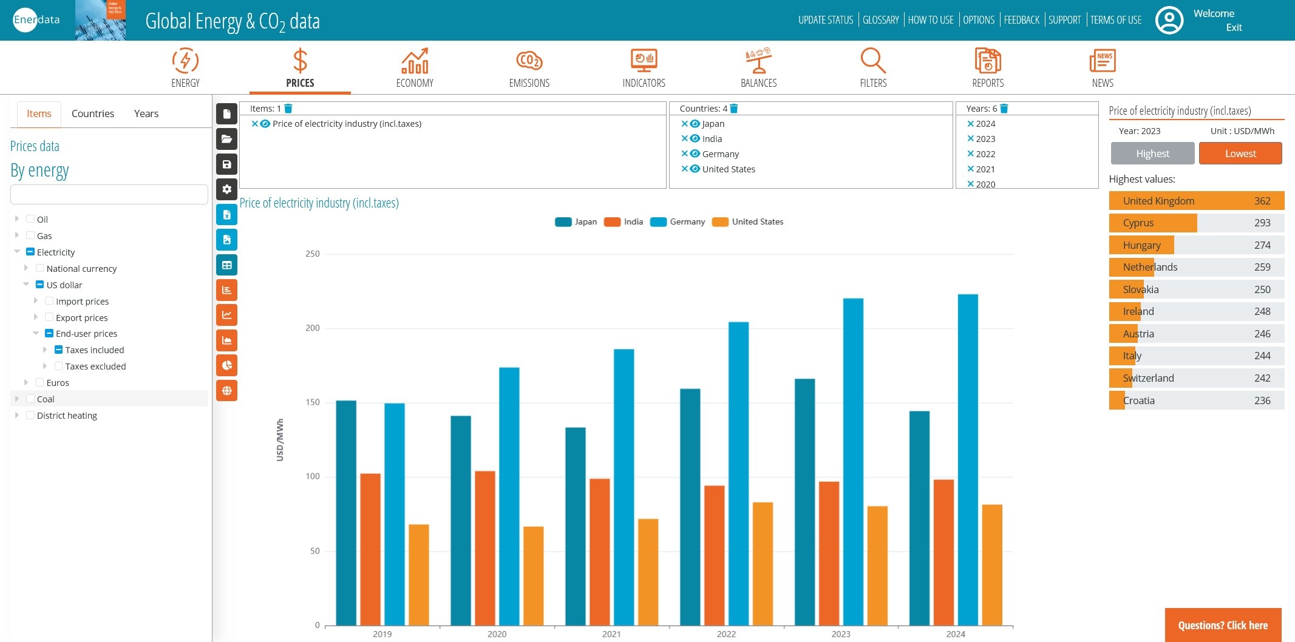Toggle visibility eye for Germany
The image size is (1295, 642).
(695, 154)
